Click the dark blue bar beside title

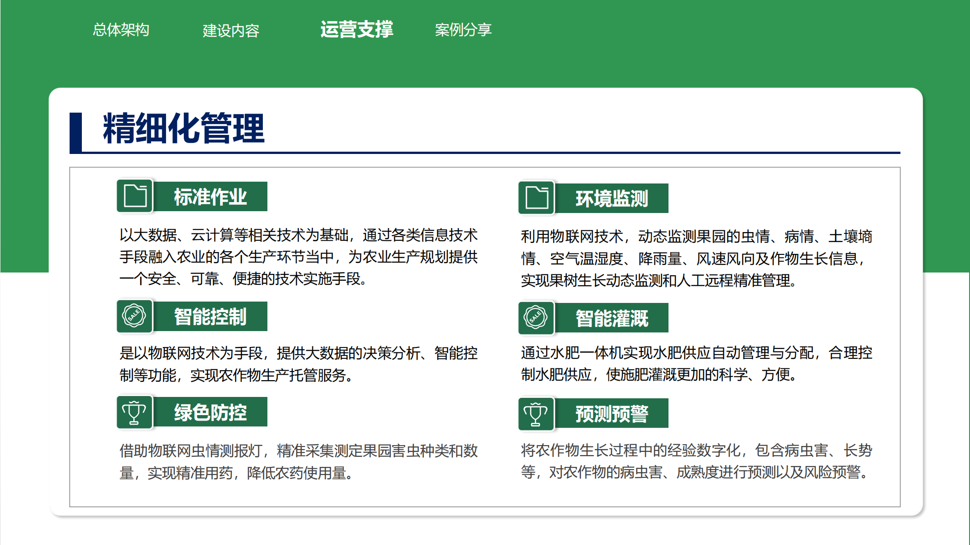[x=75, y=132]
